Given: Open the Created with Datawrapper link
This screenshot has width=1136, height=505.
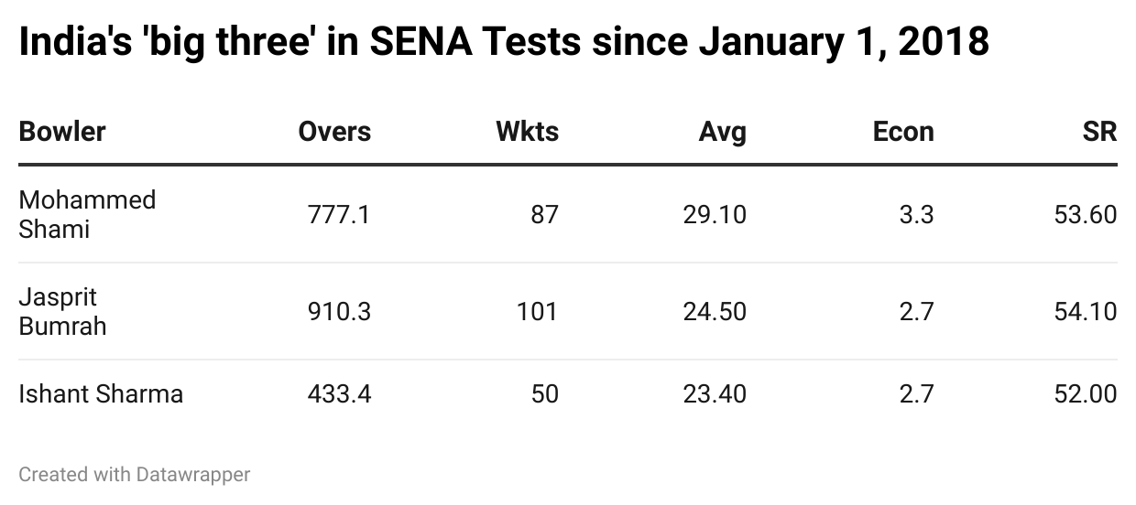Looking at the screenshot, I should pyautogui.click(x=135, y=475).
